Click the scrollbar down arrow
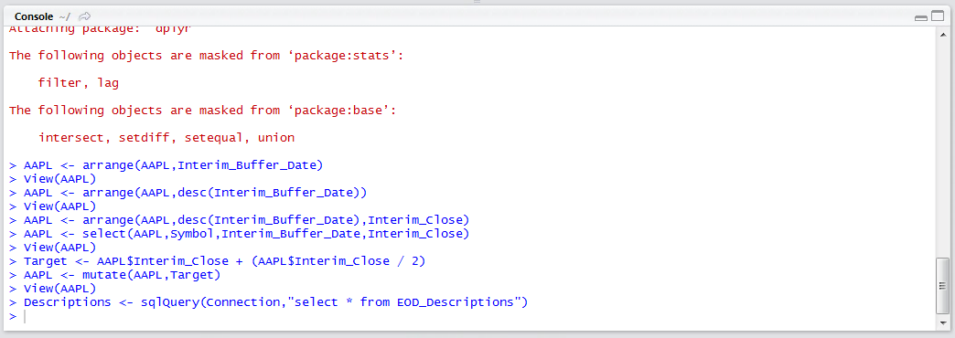Screen dimensions: 955x338 point(941,324)
